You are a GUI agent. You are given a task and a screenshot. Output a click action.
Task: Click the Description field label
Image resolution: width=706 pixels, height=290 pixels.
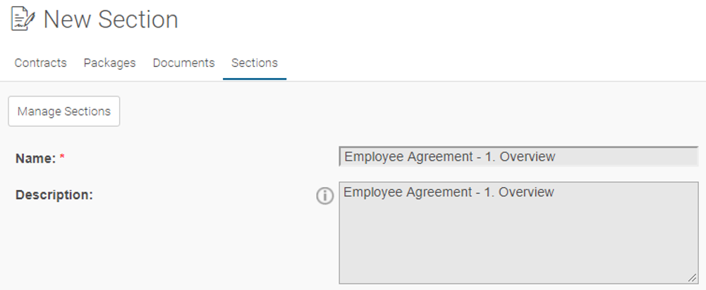(x=54, y=195)
